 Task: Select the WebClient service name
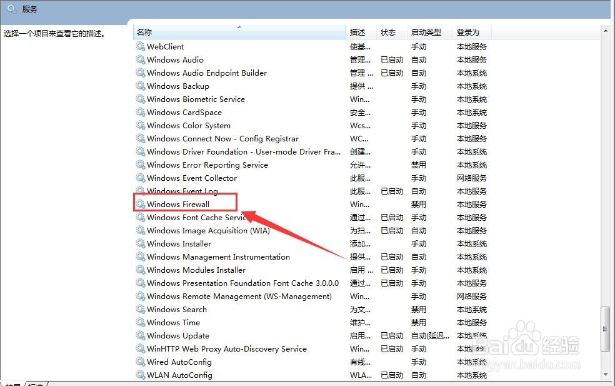click(x=165, y=46)
